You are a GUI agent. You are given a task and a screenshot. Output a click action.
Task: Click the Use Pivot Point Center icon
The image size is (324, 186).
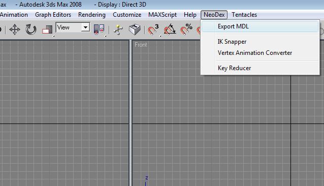(x=99, y=29)
